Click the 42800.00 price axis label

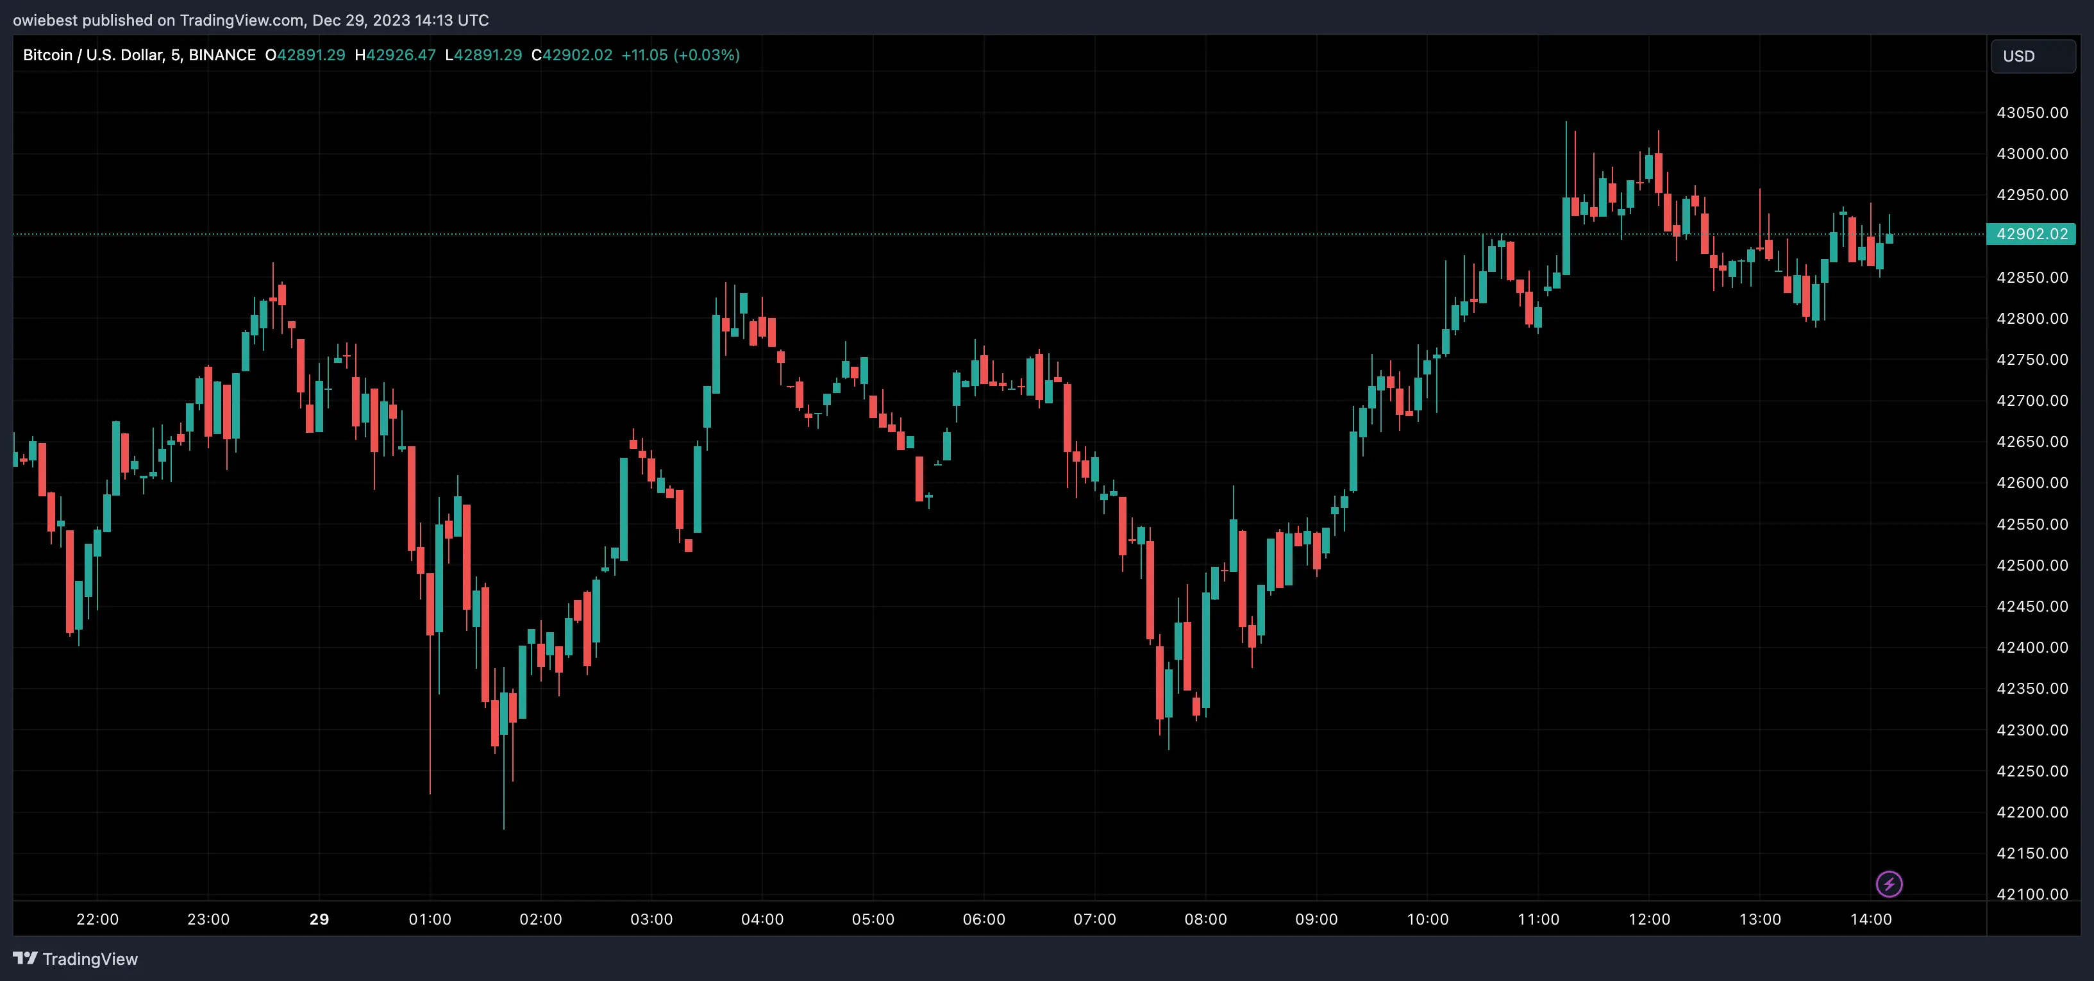[2032, 319]
